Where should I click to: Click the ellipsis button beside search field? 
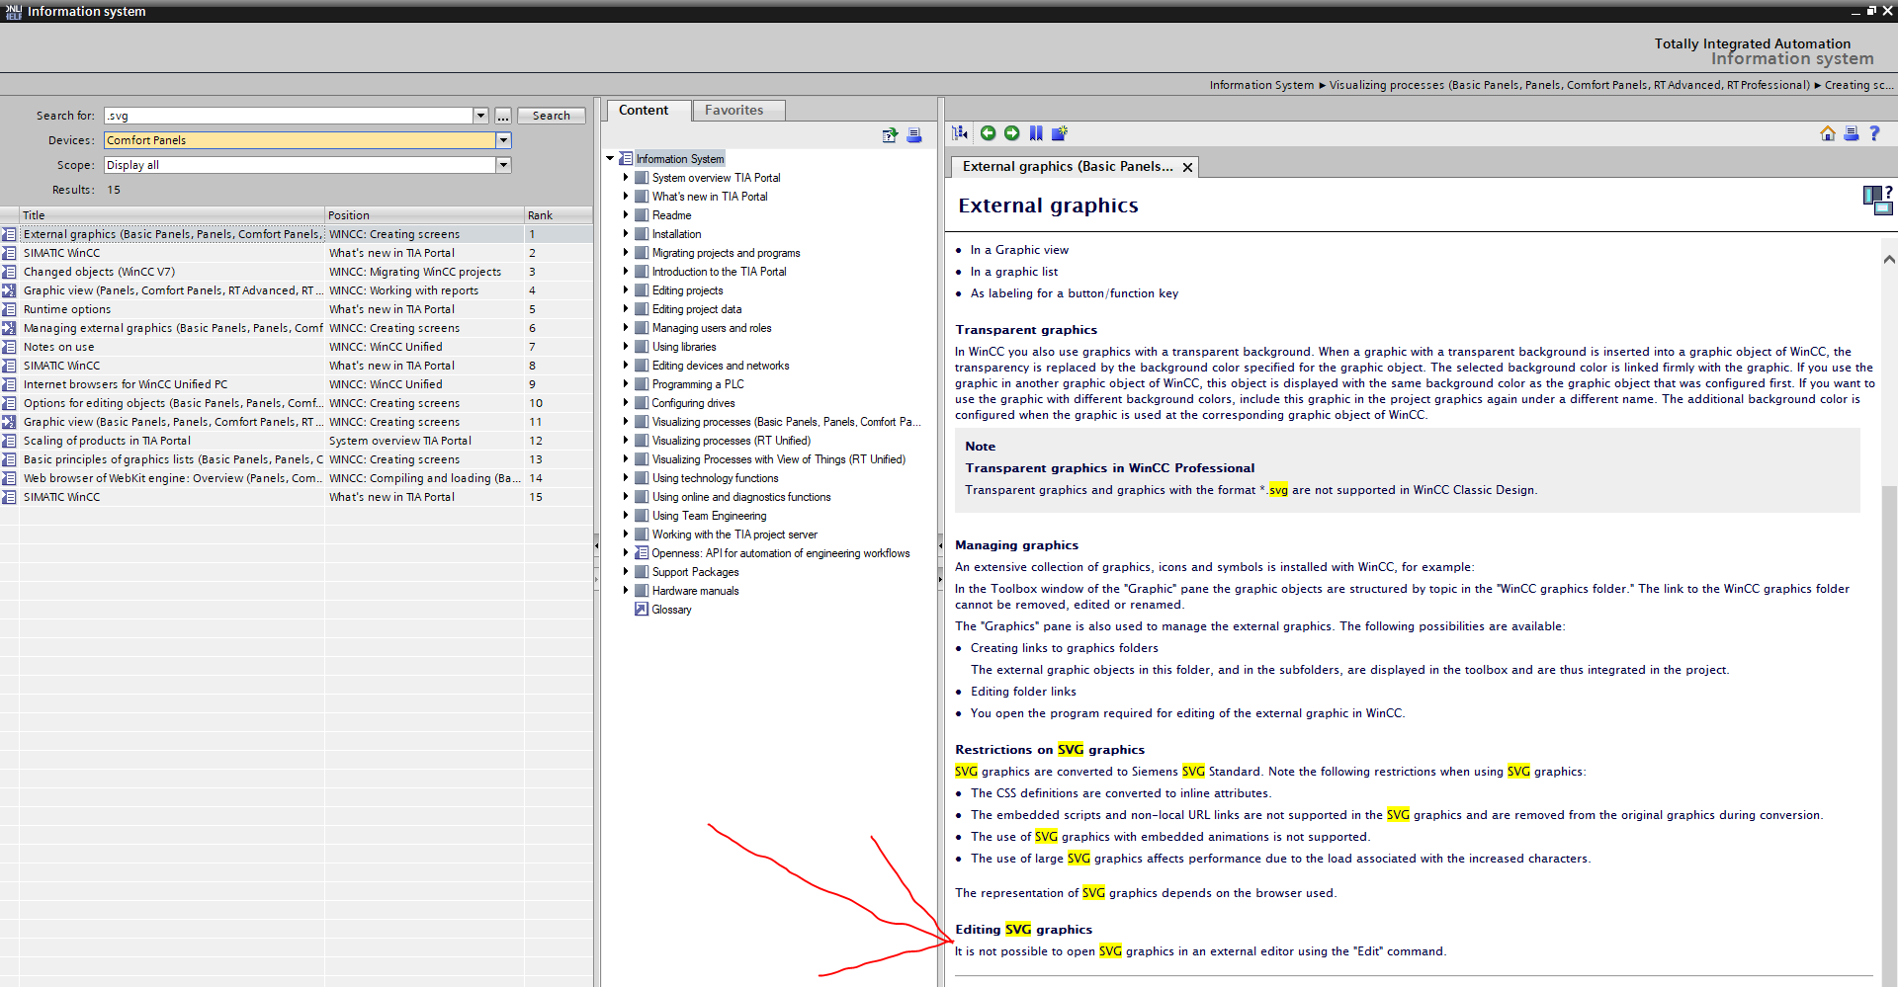coord(503,116)
